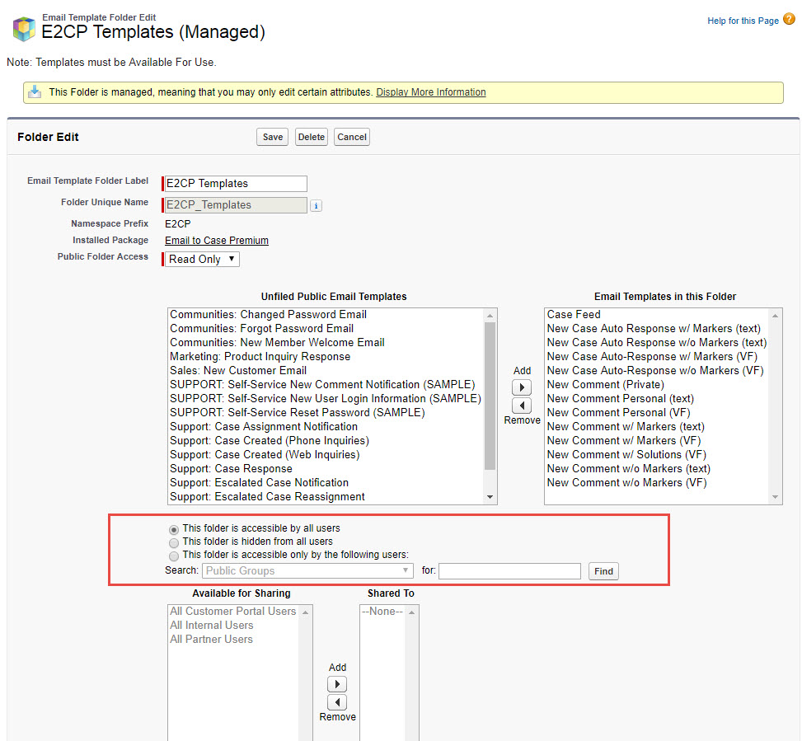The height and width of the screenshot is (741, 802).
Task: Select 'Sales: New Customer Email' template
Action: [238, 370]
